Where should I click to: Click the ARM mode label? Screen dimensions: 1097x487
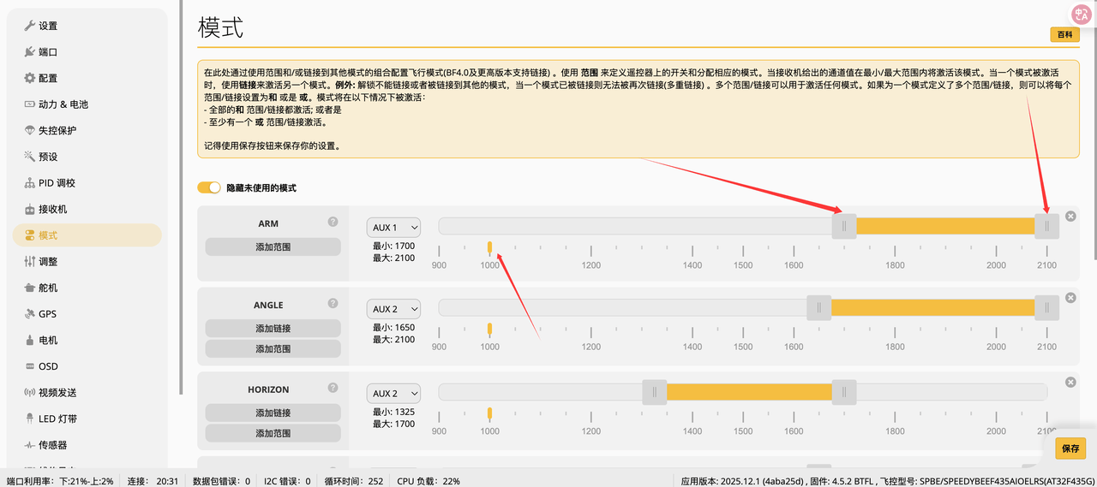268,223
